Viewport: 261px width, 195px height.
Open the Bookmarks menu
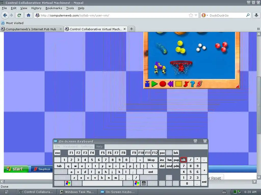[x=54, y=8]
